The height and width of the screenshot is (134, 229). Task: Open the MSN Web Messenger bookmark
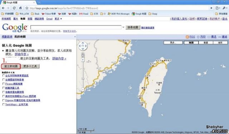point(118,14)
